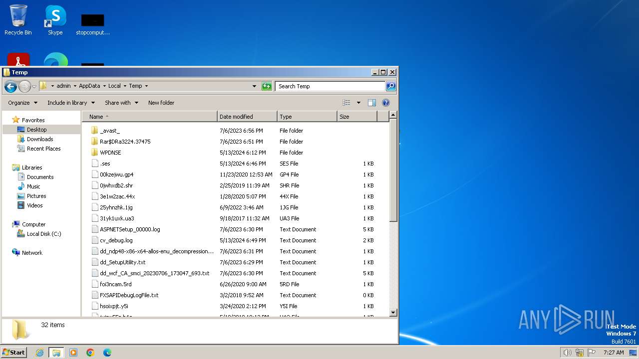Viewport: 639px width, 359px height.
Task: Select Libraries in navigation pane
Action: [x=32, y=168]
